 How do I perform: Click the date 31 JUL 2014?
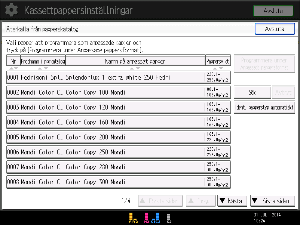click(267, 215)
